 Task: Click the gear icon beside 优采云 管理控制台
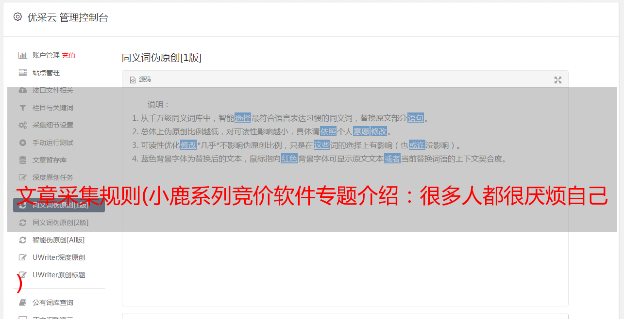[18, 17]
